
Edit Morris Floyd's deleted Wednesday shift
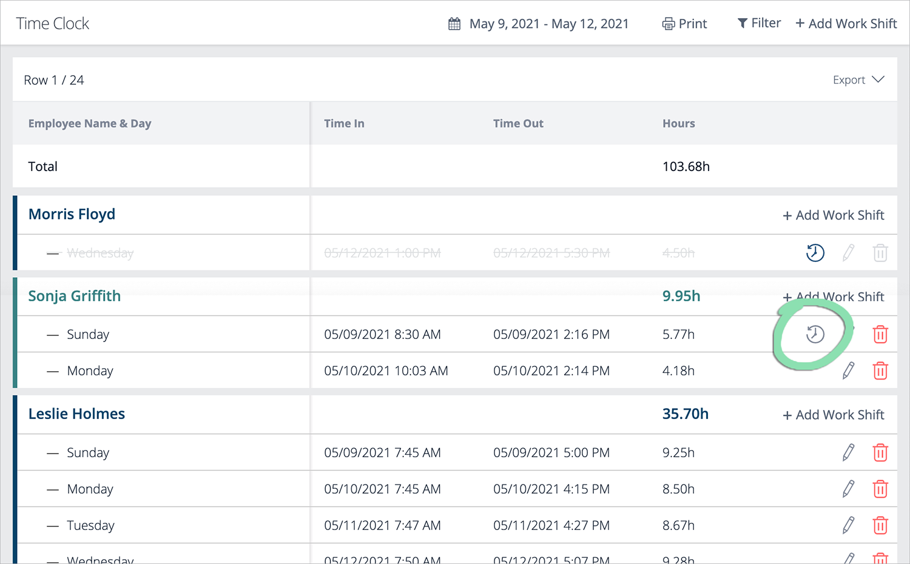(x=849, y=253)
